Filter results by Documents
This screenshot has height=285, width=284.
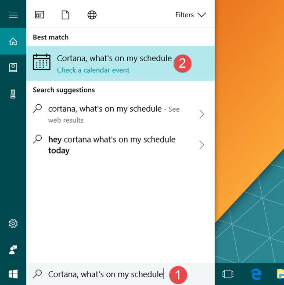[65, 15]
